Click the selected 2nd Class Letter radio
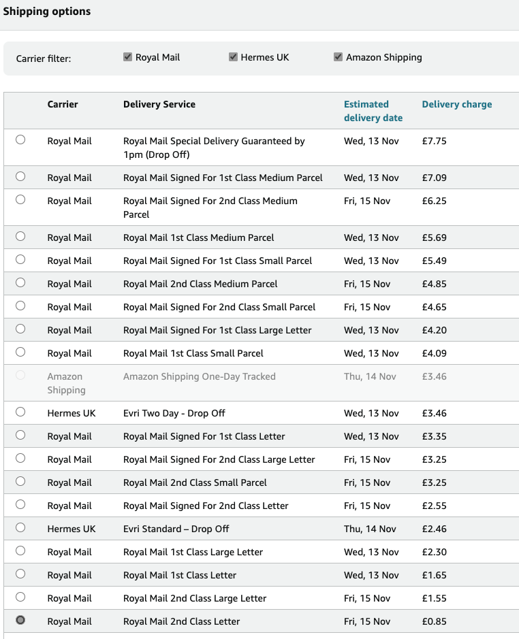 click(20, 620)
